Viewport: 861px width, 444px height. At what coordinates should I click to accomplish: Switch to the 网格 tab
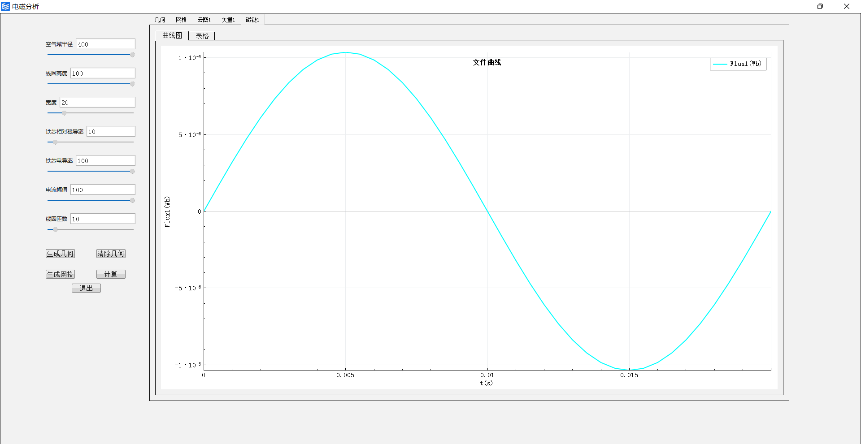(x=181, y=20)
